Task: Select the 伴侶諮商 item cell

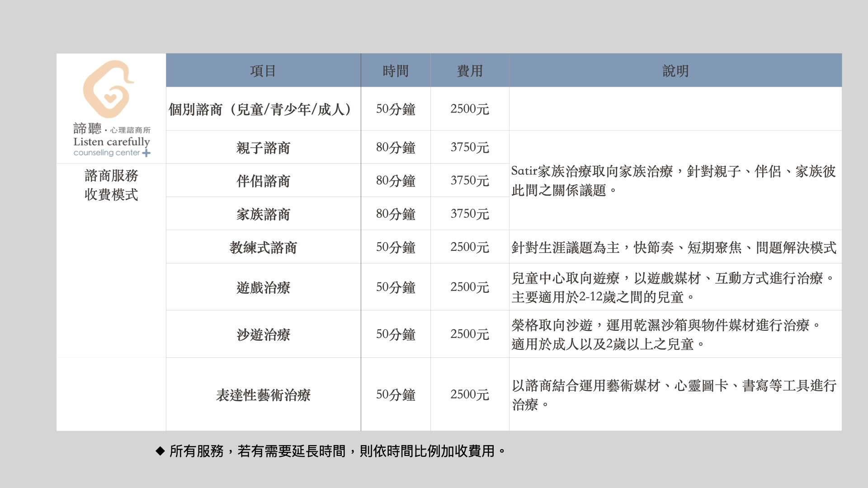Action: (x=263, y=181)
